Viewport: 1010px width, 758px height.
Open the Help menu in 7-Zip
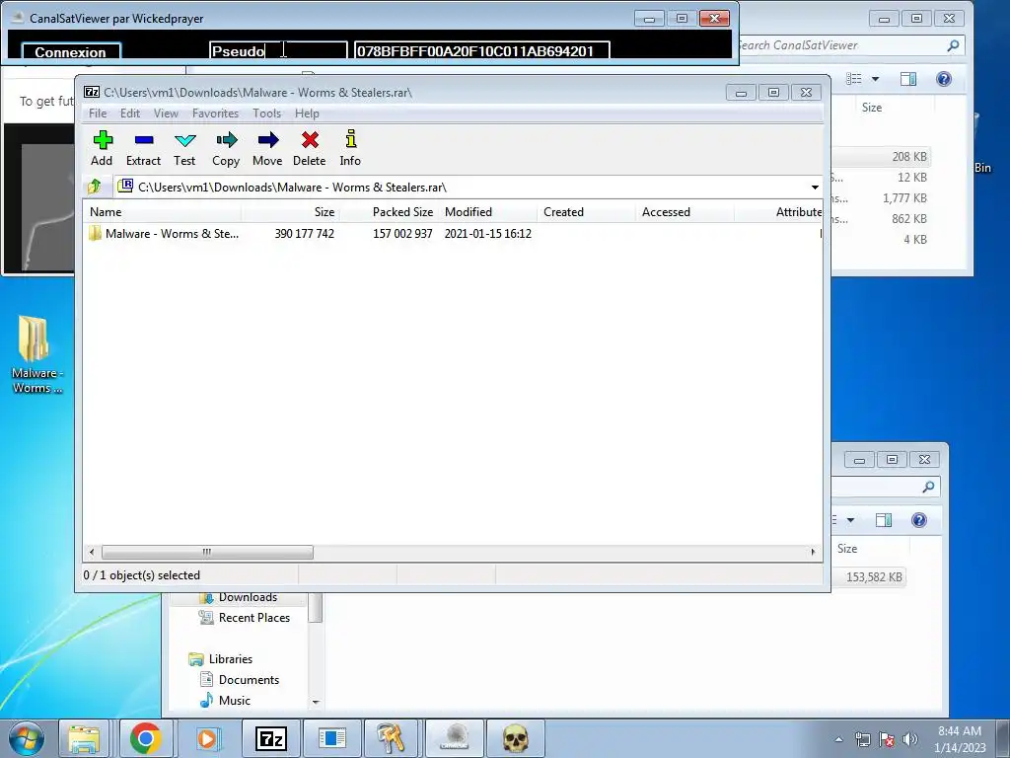click(307, 114)
